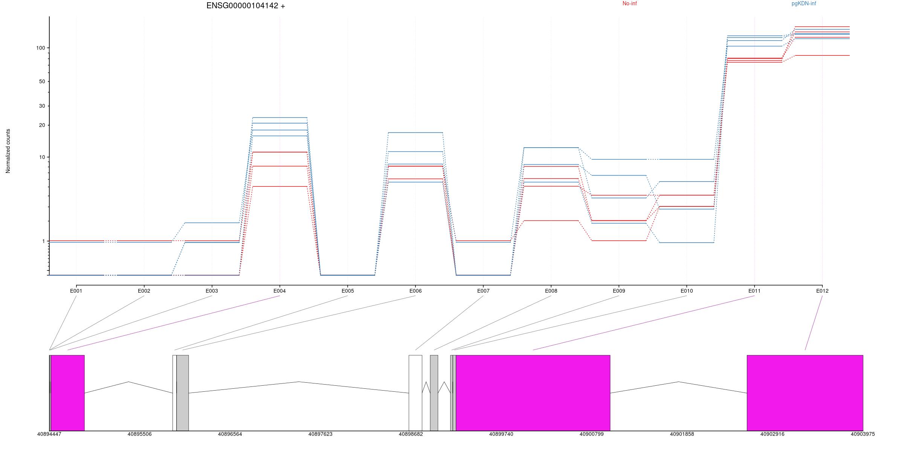Click the E008 exon axis label
Viewport: 904px width, 452px height.
click(x=551, y=291)
